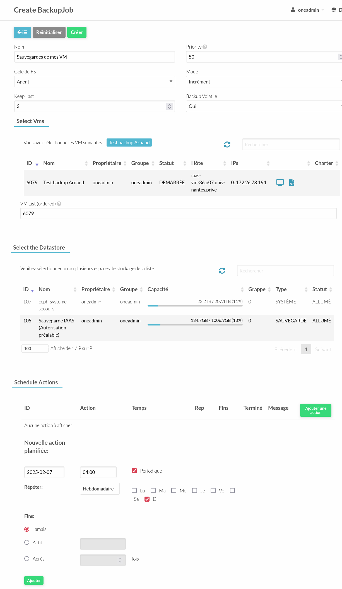Open the Gèle du FS dropdown
Screen dimensions: 342x589
94,82
